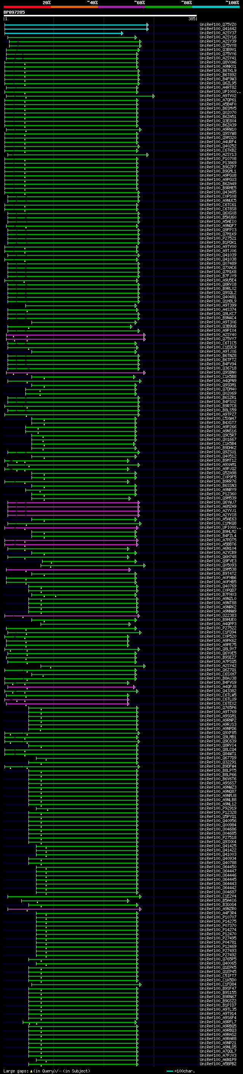Screen dimensions: 243x1074
Task: Pick the UniRef100_P13869 entry
Action: coord(218,163)
